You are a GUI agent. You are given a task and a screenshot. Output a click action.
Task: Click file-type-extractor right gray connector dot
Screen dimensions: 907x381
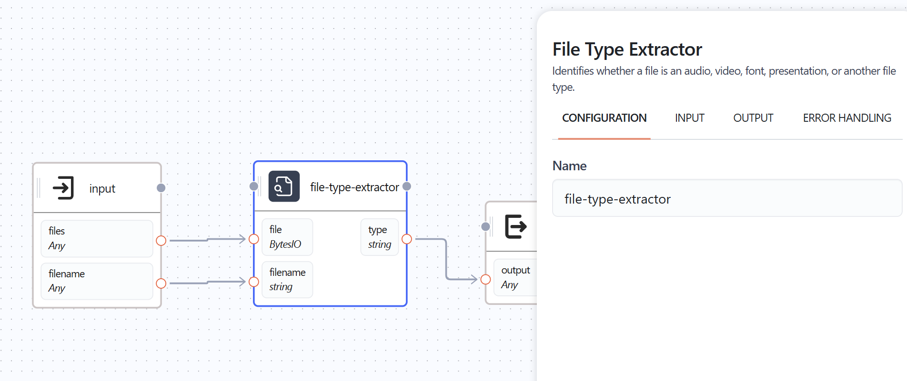(407, 186)
